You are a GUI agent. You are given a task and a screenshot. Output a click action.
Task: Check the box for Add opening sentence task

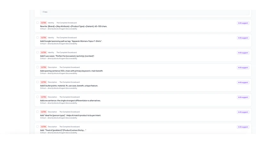tap(37, 67)
